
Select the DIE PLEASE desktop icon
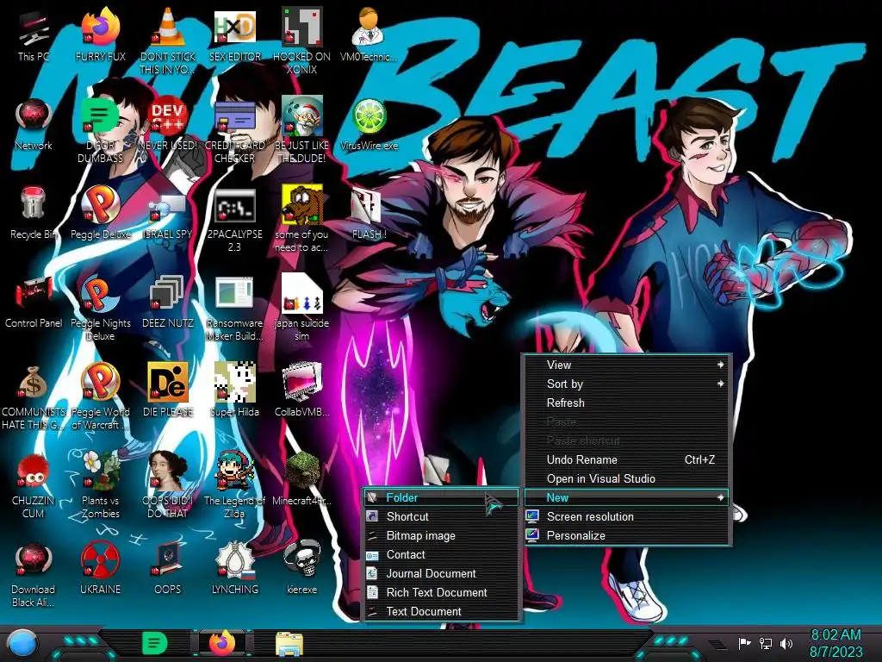click(x=168, y=390)
